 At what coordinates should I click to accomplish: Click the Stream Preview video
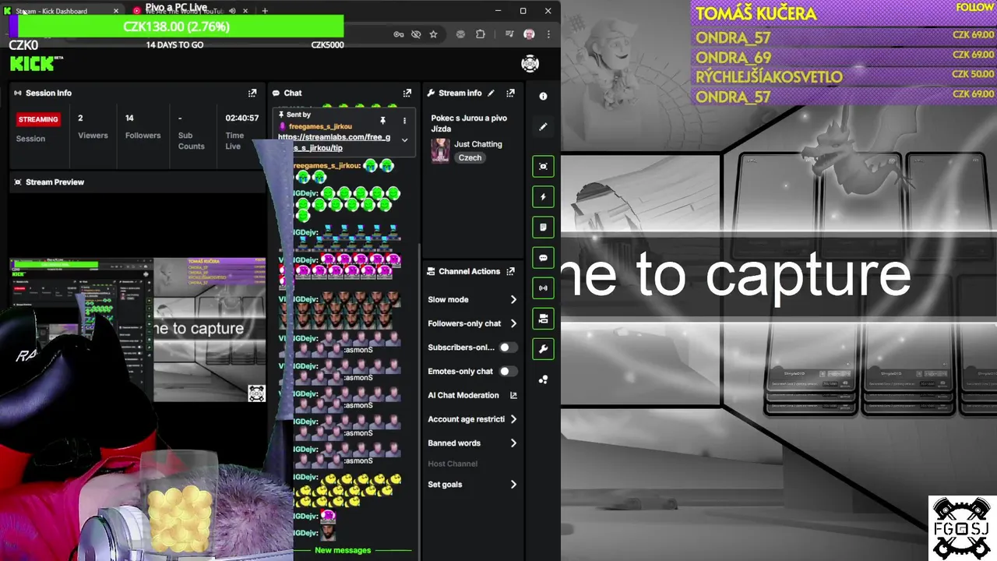(139, 331)
